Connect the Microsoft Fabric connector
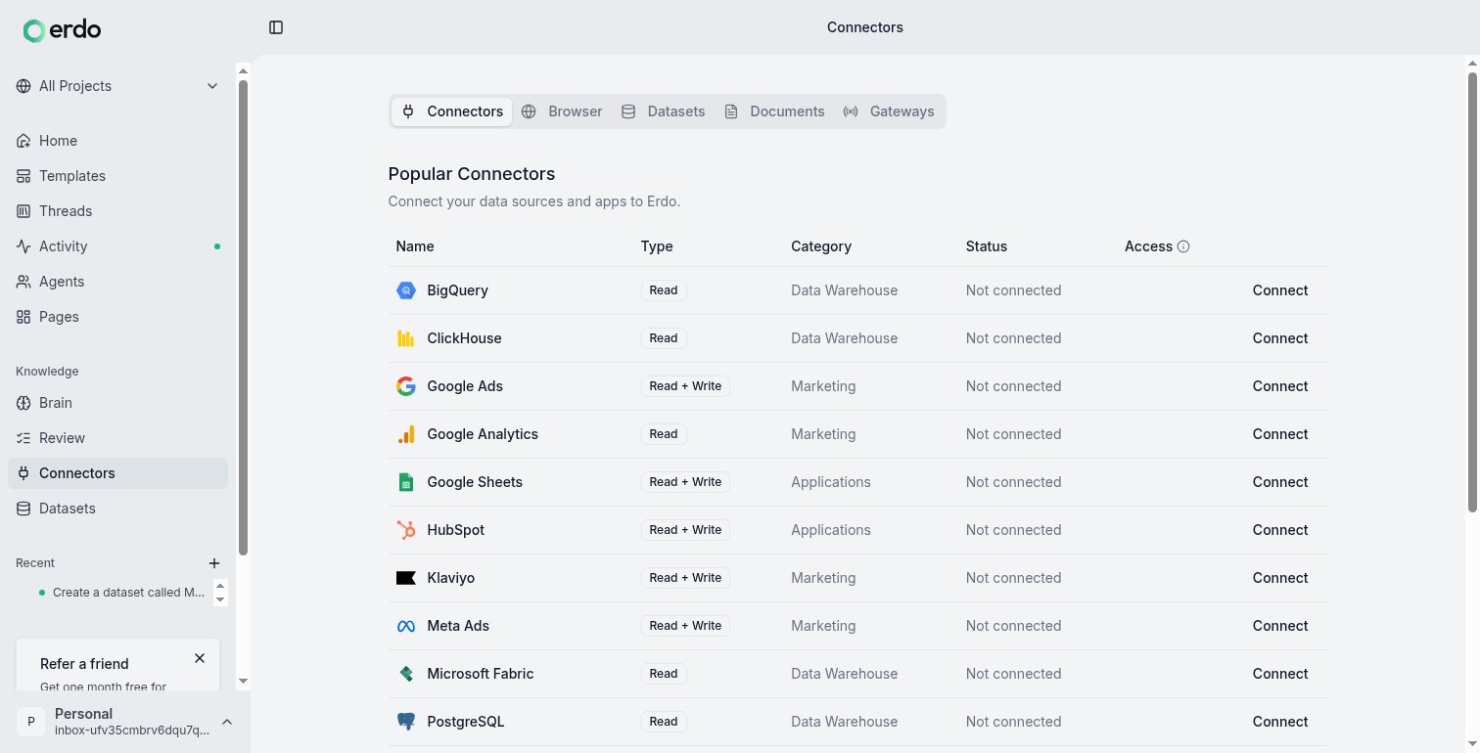The height and width of the screenshot is (753, 1480). [x=1280, y=674]
